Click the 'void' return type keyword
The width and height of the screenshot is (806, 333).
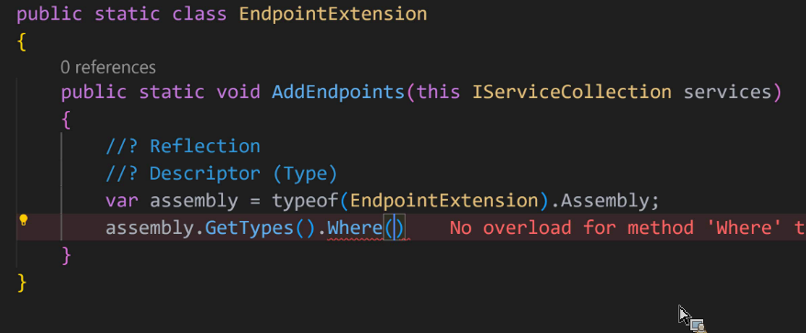tap(239, 93)
